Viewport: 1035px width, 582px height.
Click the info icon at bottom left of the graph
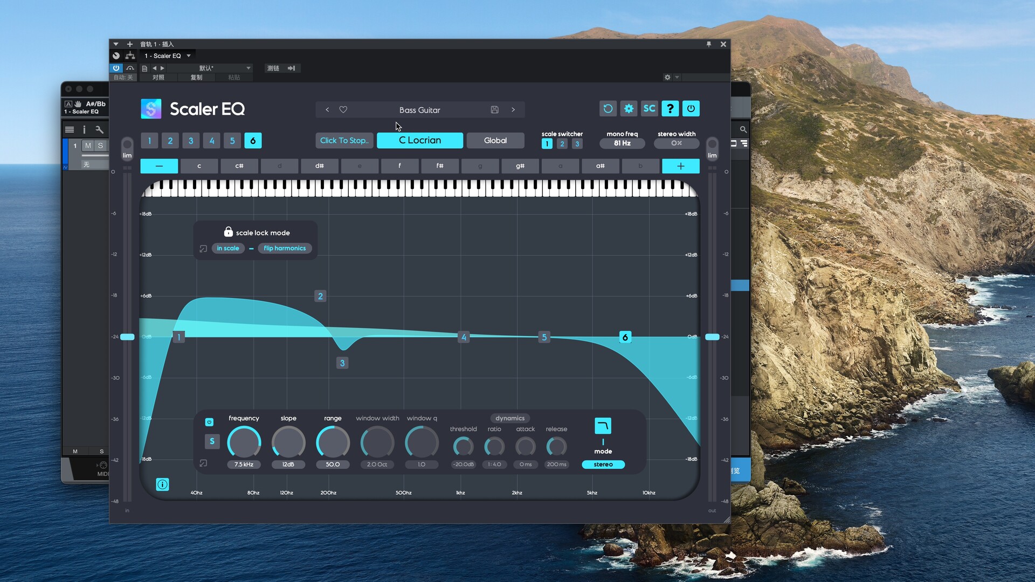(x=162, y=484)
